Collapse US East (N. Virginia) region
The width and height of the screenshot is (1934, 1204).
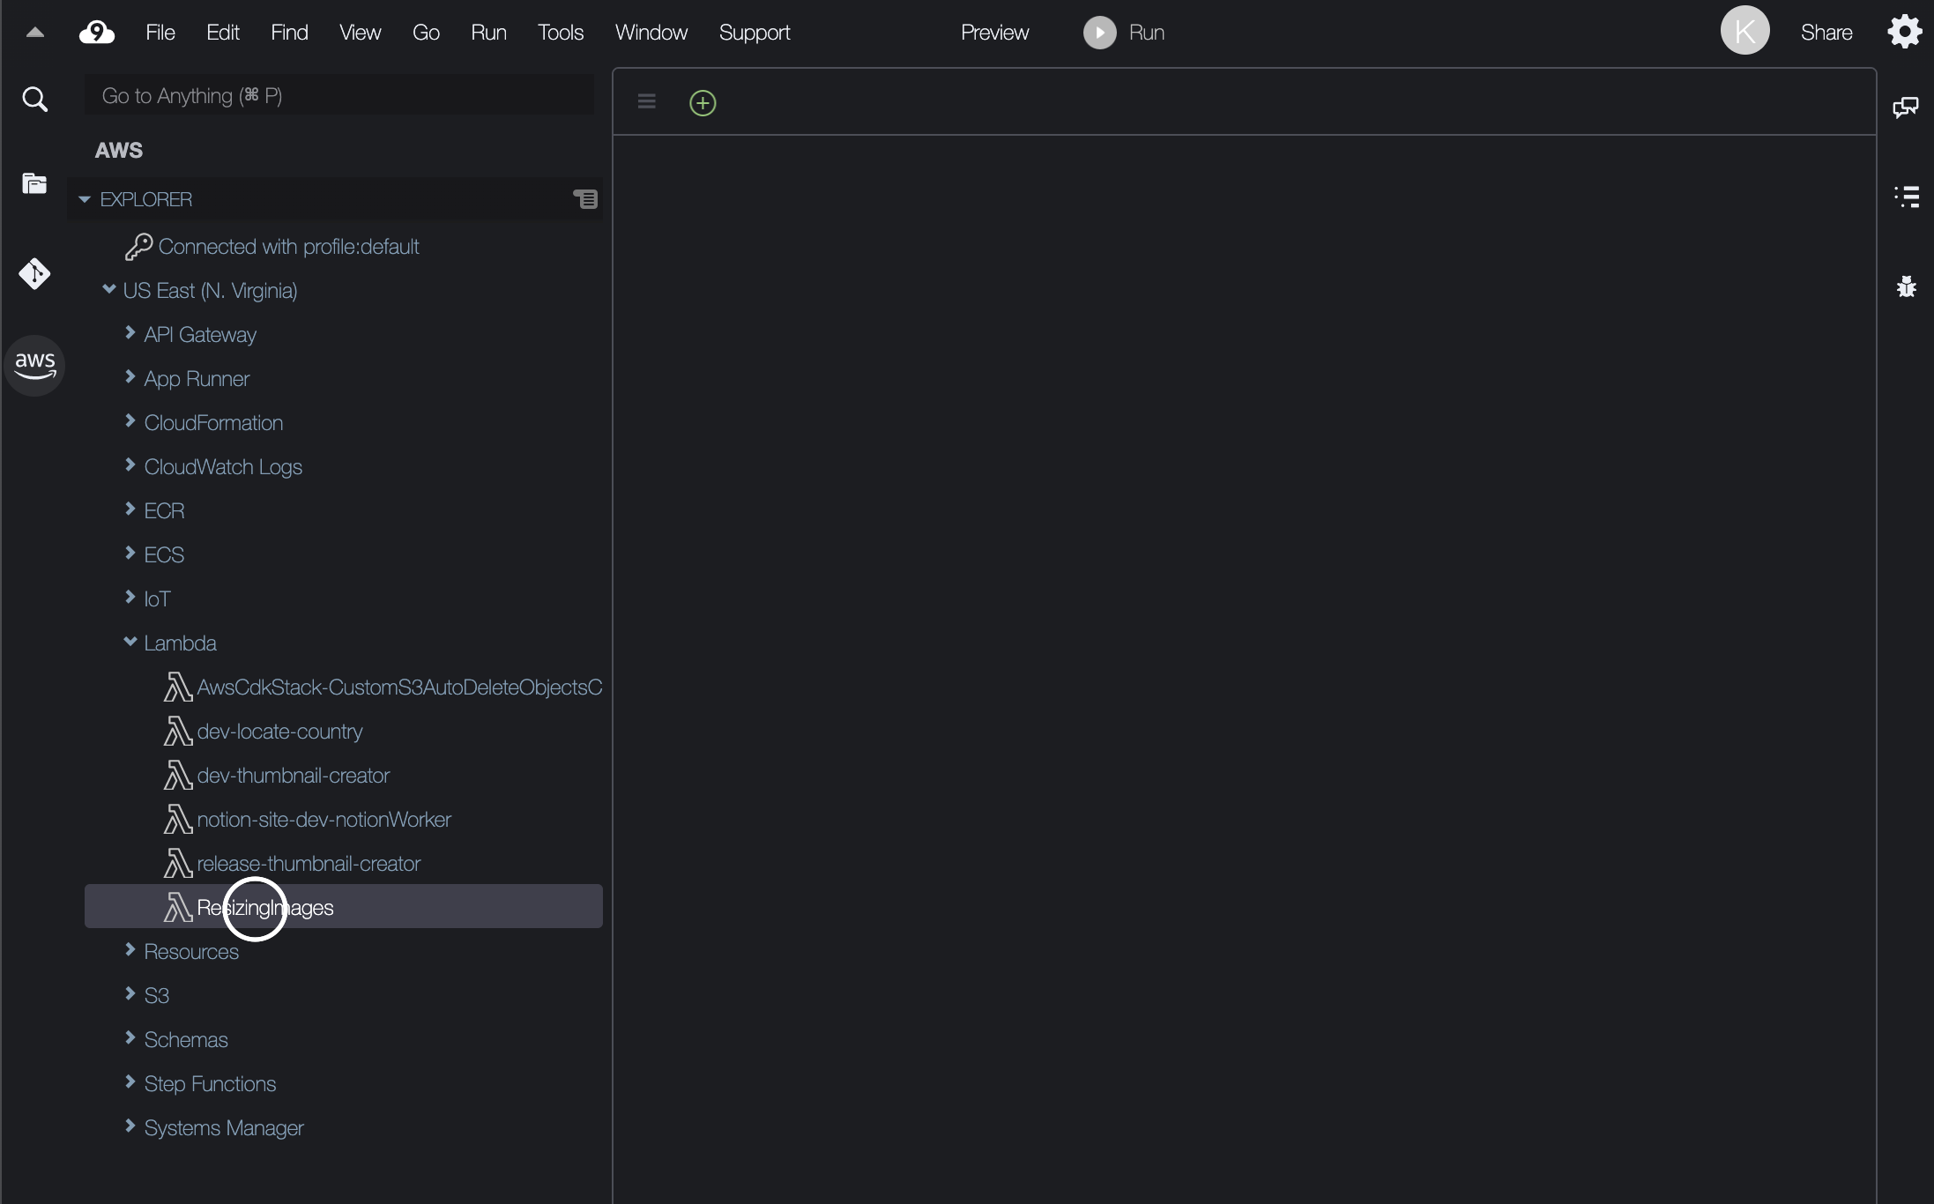(109, 289)
